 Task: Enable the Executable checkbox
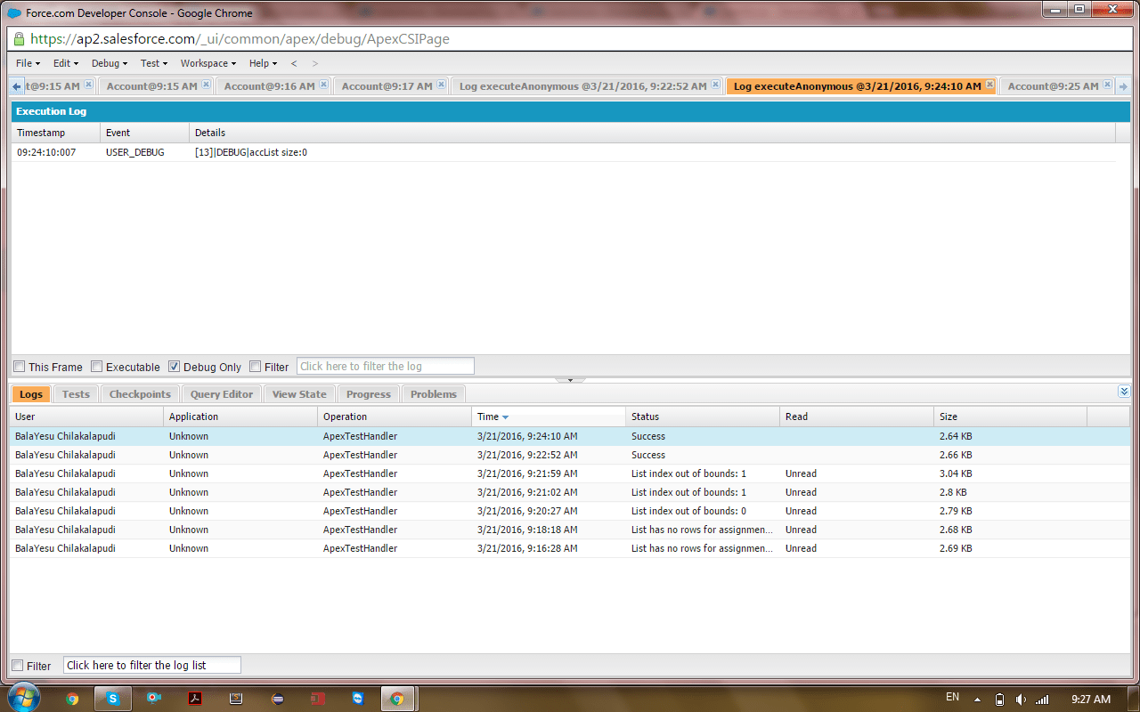(97, 367)
